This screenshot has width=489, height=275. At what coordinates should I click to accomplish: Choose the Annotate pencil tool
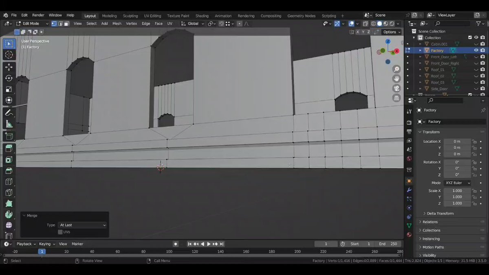(9, 113)
